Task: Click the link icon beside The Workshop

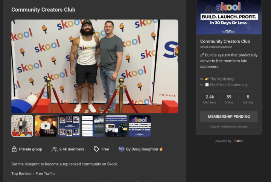Action: [x=201, y=79]
